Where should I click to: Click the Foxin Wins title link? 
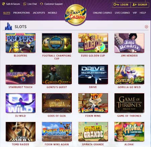pyautogui.click(x=93, y=116)
